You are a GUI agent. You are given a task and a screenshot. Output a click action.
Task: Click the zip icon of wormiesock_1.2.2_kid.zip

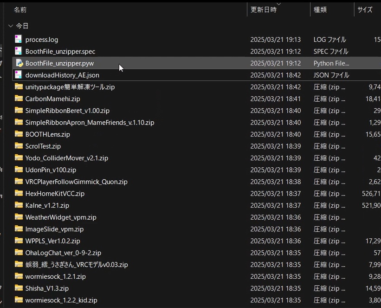pyautogui.click(x=19, y=300)
